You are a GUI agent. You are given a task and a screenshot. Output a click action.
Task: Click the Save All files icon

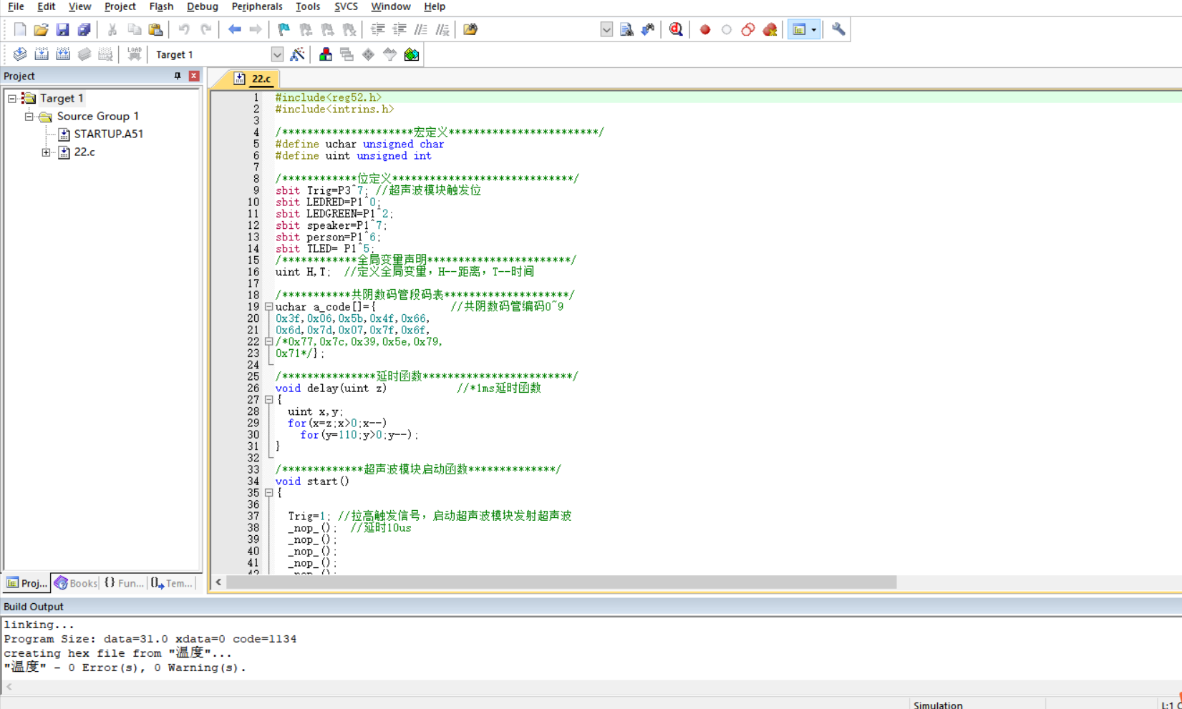click(x=84, y=29)
